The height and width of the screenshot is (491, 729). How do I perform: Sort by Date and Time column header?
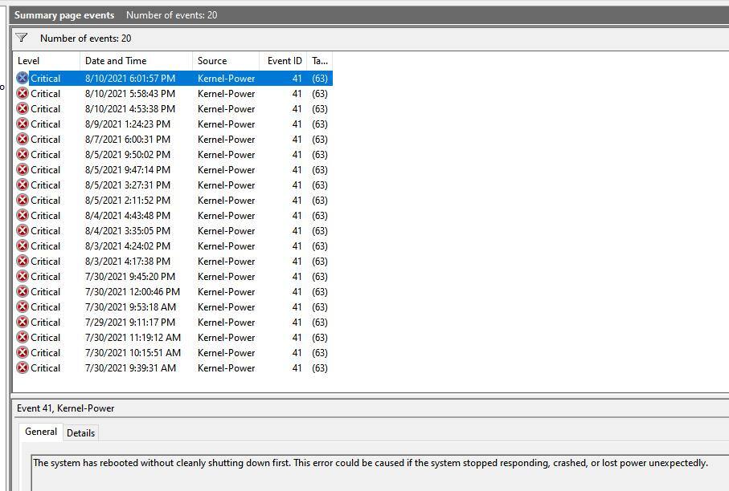pyautogui.click(x=135, y=61)
